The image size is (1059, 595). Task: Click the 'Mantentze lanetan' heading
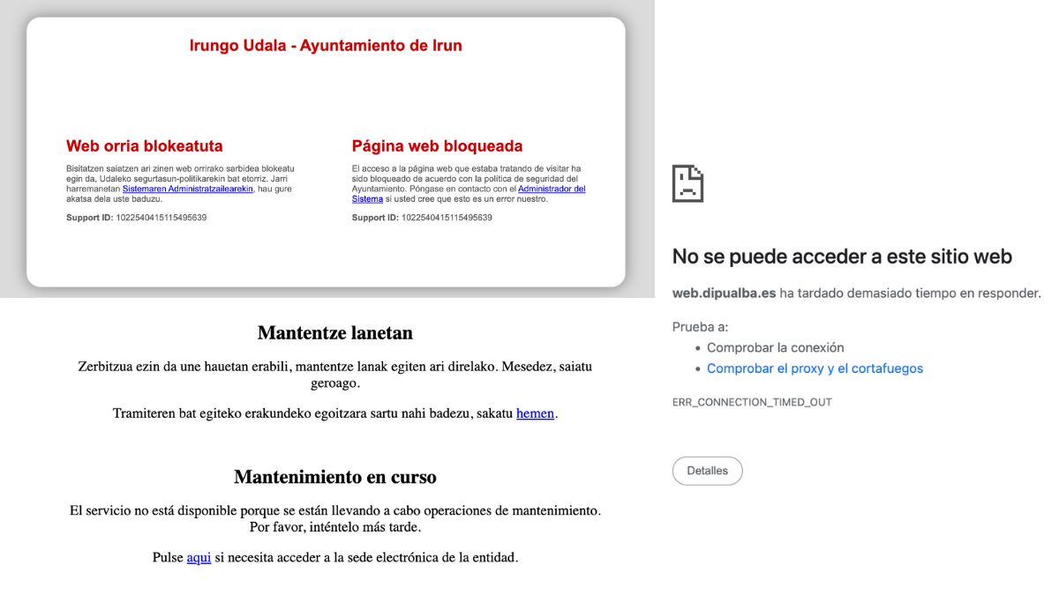coord(334,333)
